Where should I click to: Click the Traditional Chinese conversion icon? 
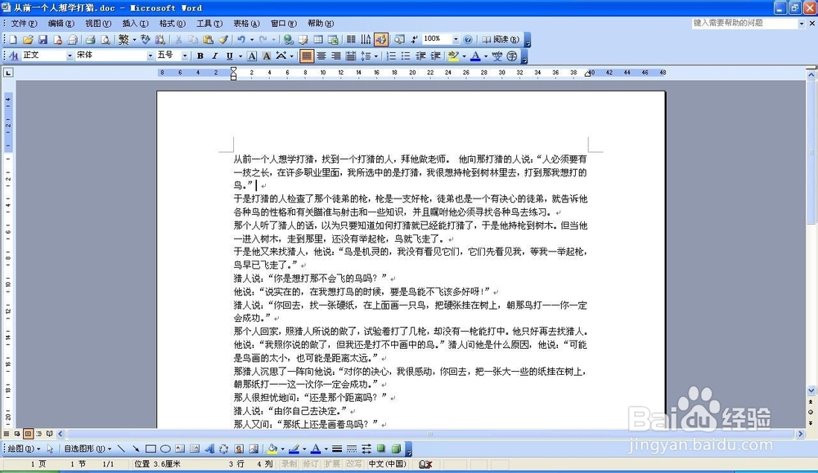(x=124, y=39)
